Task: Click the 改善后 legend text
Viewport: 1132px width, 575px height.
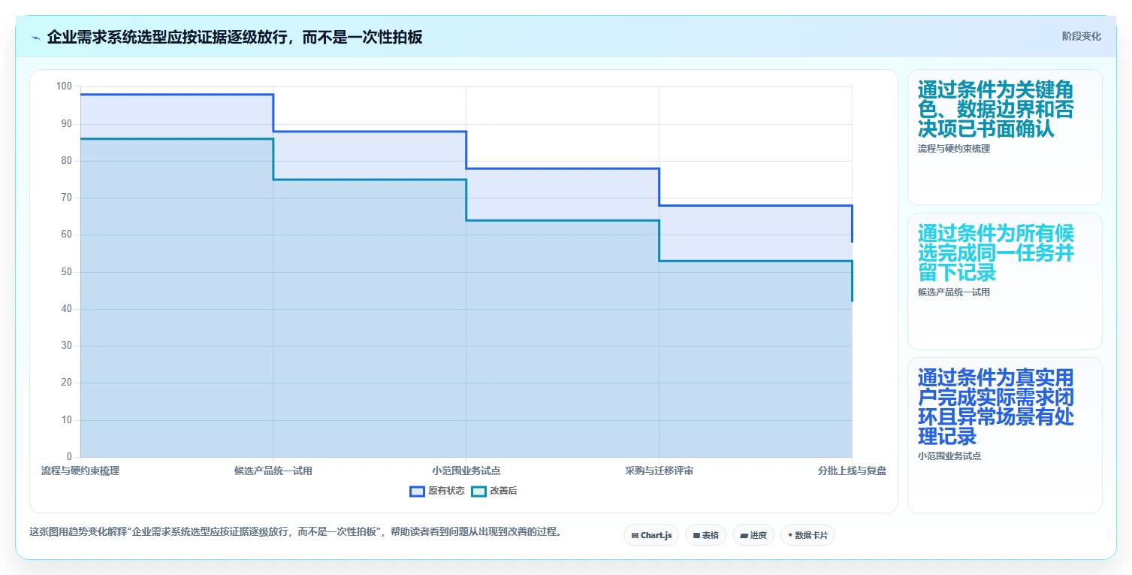Action: pos(503,492)
